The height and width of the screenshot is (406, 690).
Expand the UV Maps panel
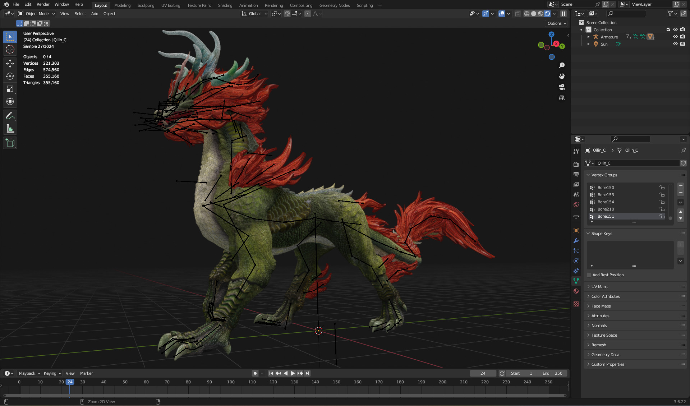599,287
